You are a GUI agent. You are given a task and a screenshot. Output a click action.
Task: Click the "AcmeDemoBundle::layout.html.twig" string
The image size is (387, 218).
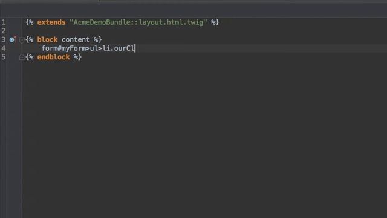pos(138,22)
